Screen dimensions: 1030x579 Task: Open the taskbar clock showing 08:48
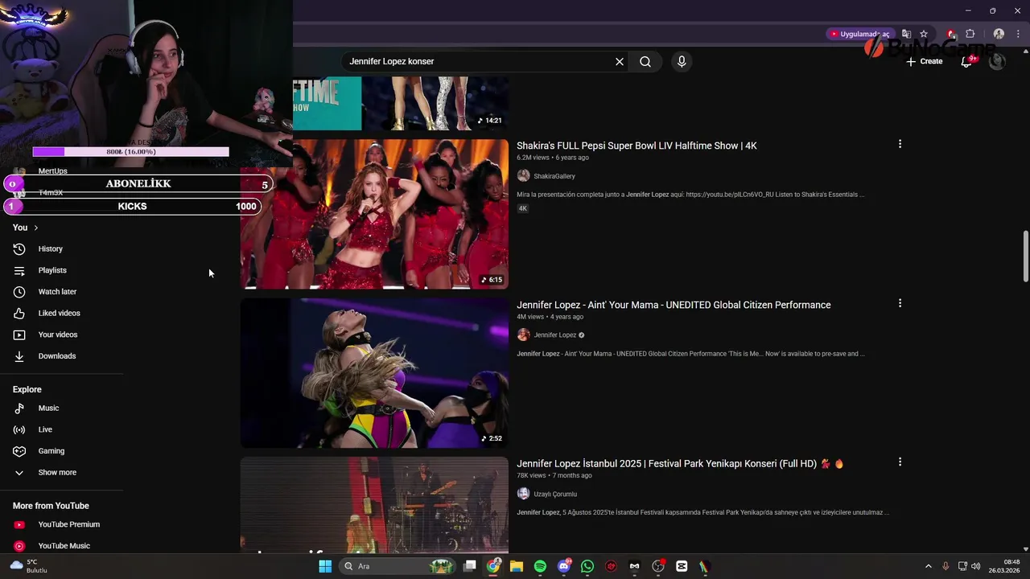pyautogui.click(x=1004, y=566)
